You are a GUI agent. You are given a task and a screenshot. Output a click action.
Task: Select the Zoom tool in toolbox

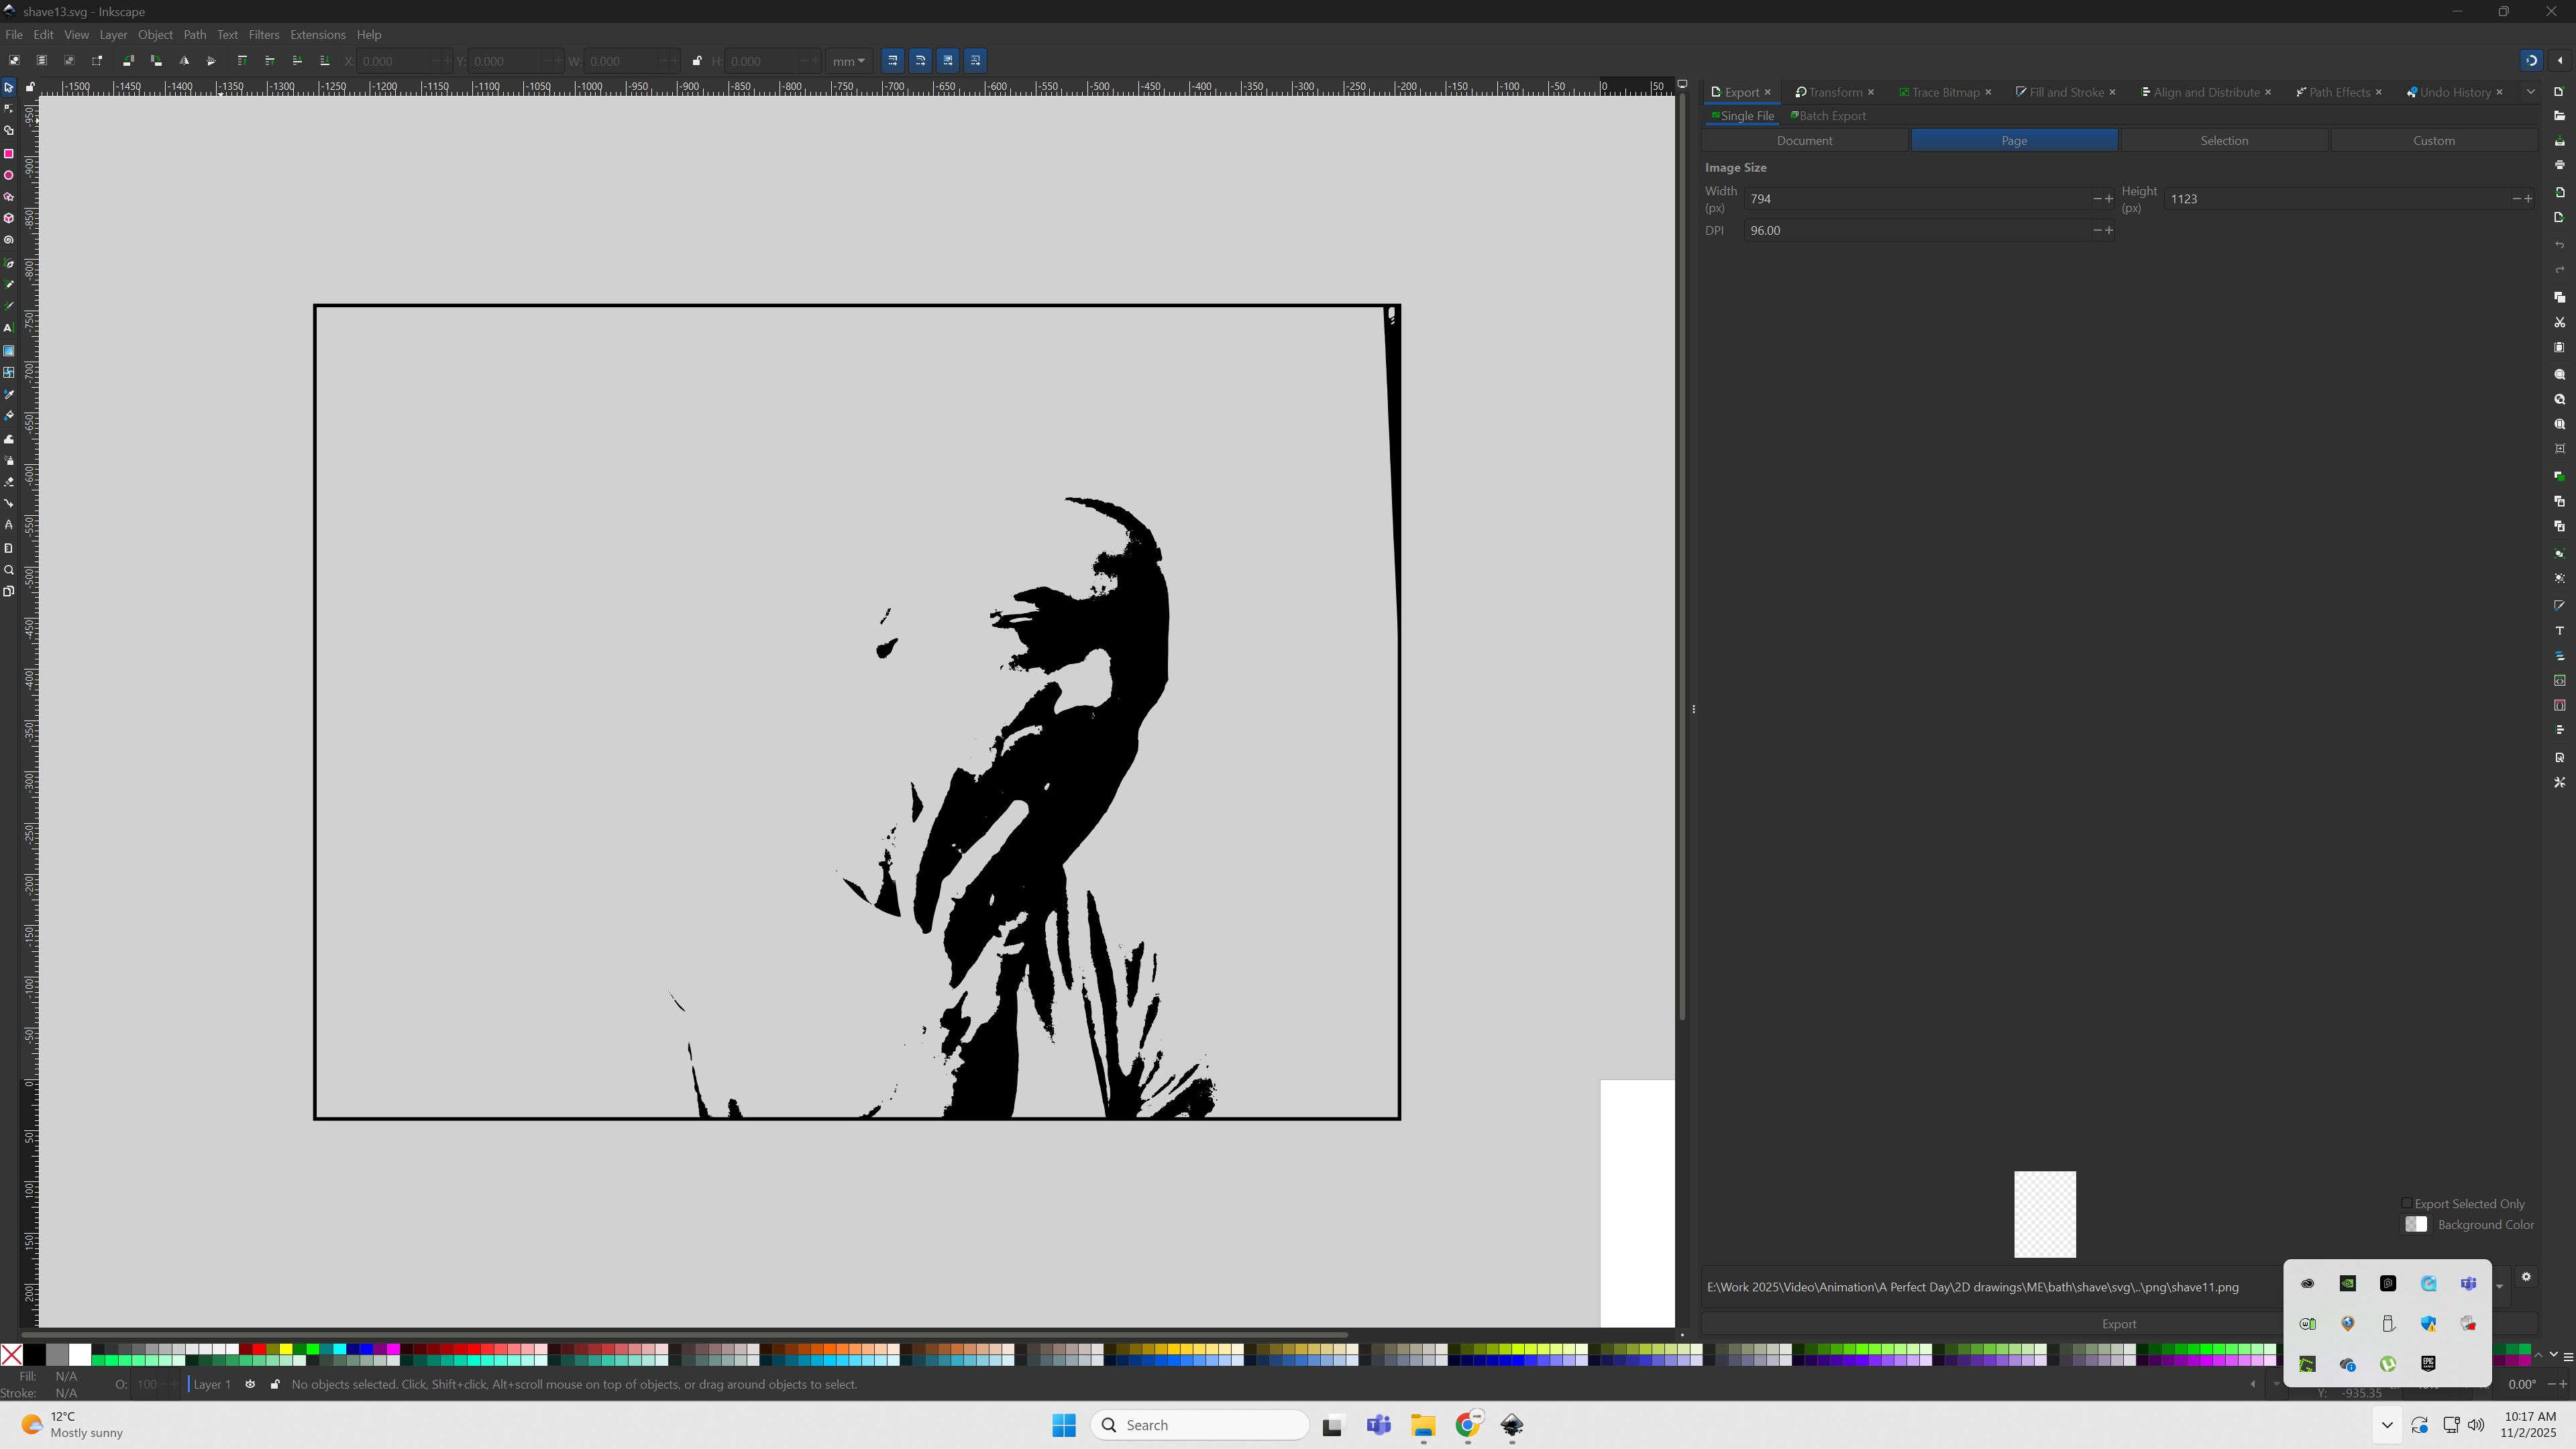9,570
